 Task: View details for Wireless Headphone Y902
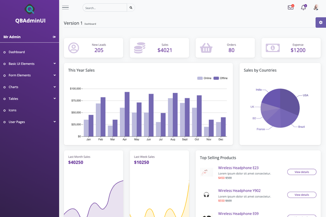click(302, 195)
